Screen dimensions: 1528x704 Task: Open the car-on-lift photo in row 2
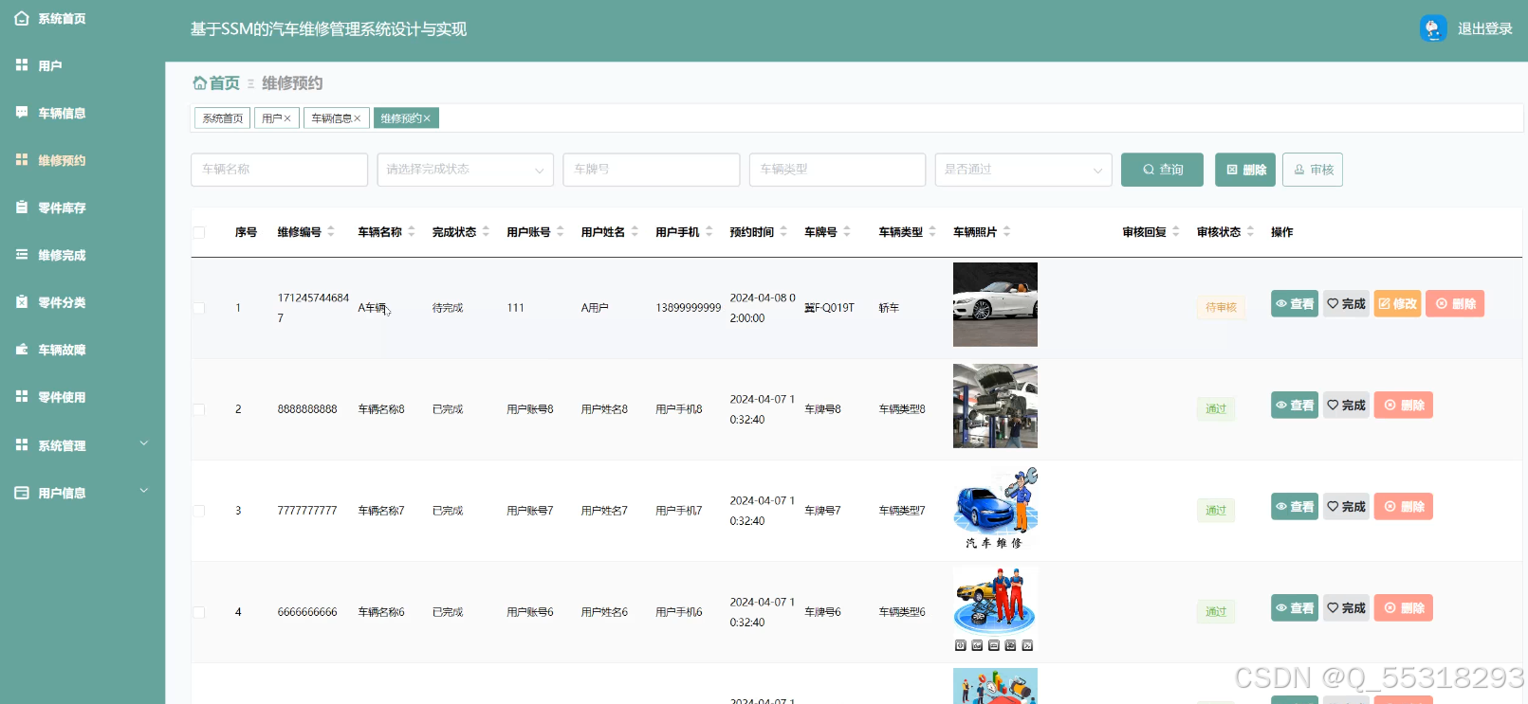pos(995,406)
